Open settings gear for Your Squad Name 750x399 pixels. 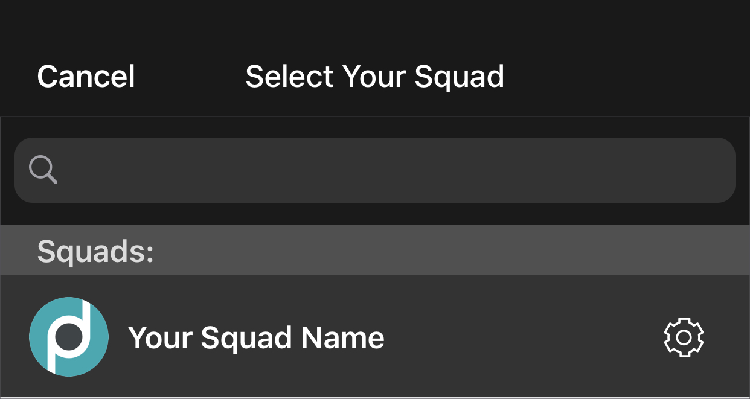[x=684, y=337]
